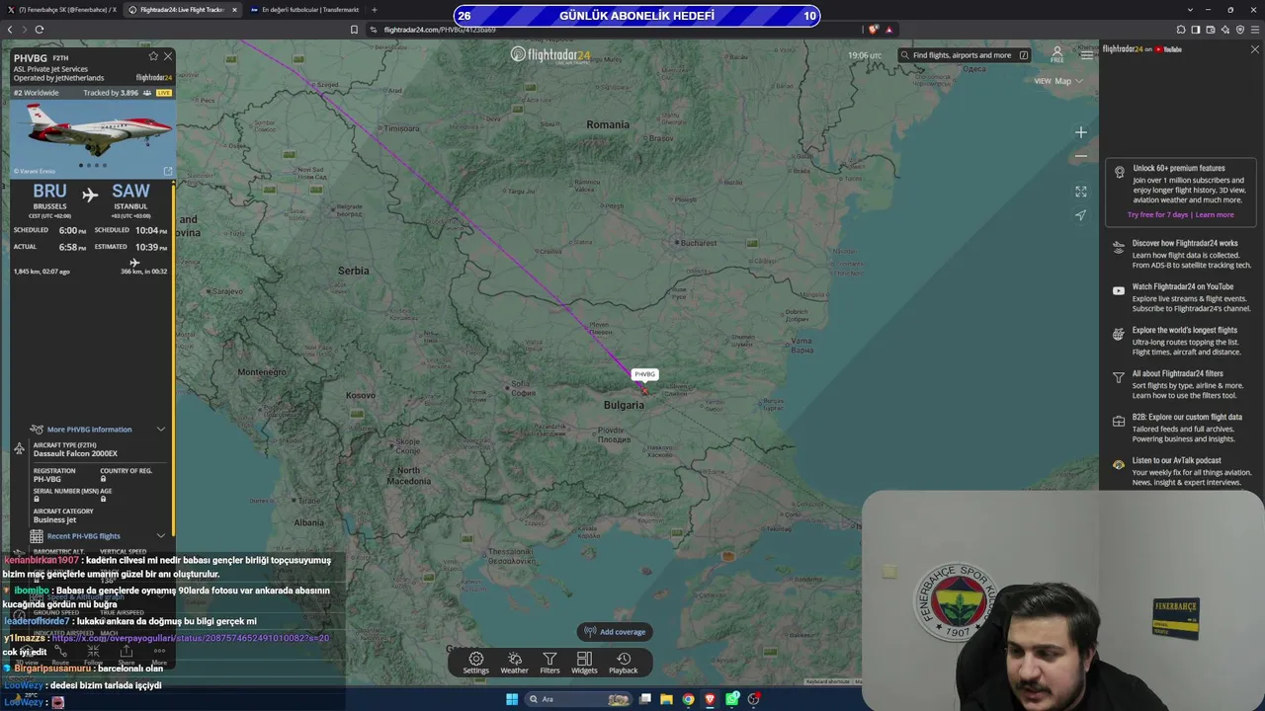This screenshot has height=711, width=1265.
Task: Open All about Flightradar24 filters item
Action: pos(1182,384)
